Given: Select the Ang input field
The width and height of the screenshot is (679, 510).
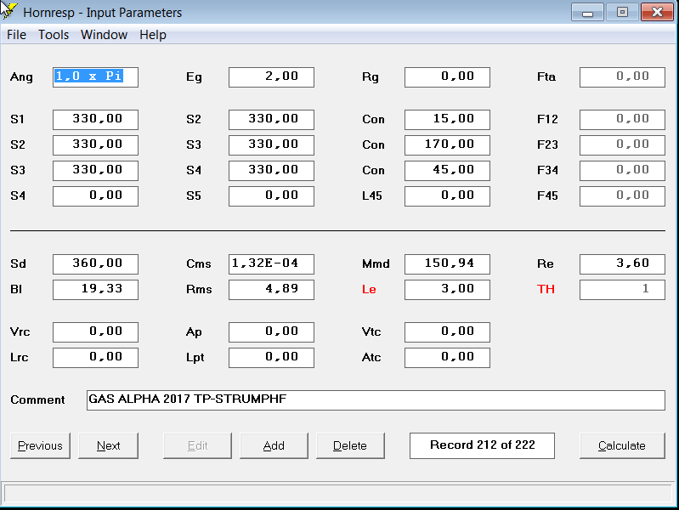Looking at the screenshot, I should pyautogui.click(x=95, y=77).
